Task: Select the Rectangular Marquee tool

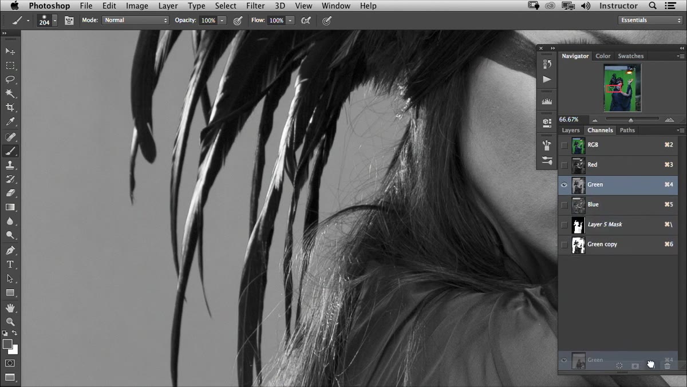Action: point(10,66)
